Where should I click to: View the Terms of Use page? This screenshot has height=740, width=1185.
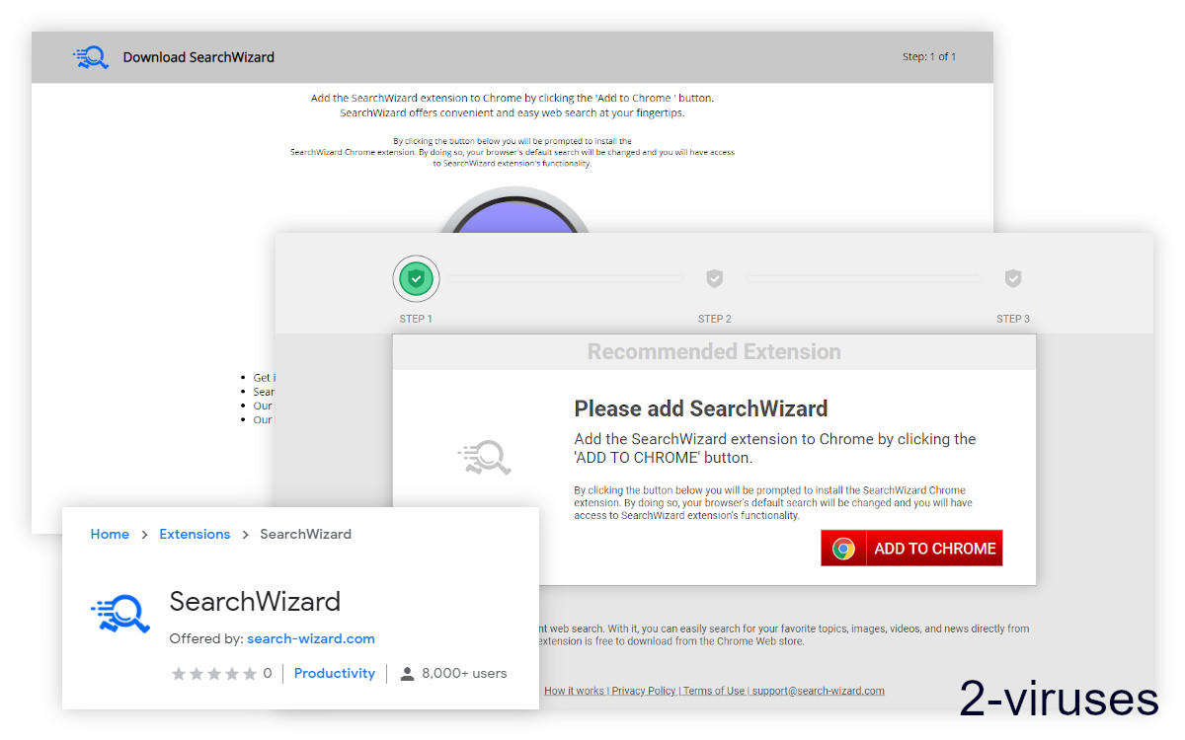[713, 691]
